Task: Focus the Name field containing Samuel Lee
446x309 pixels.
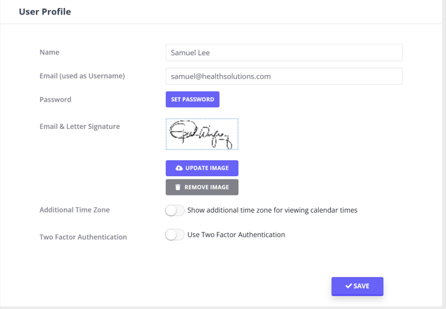Action: click(x=284, y=52)
